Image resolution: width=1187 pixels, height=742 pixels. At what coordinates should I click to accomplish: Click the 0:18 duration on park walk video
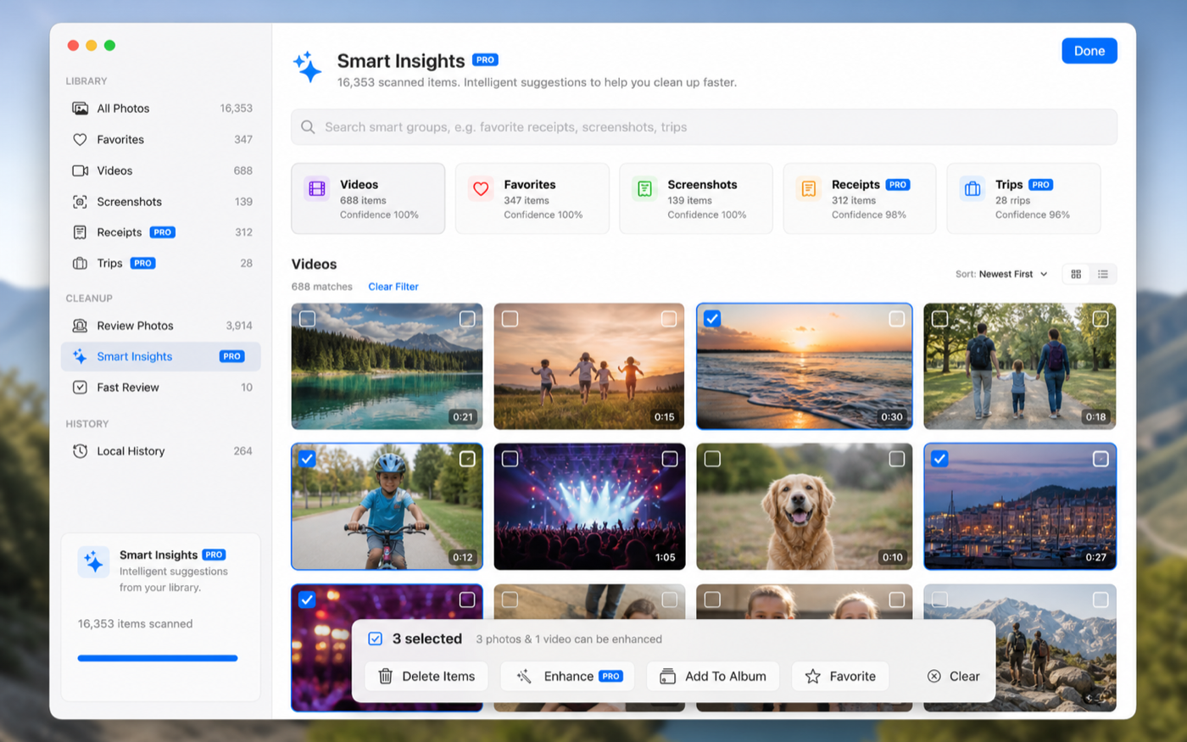[x=1095, y=417]
